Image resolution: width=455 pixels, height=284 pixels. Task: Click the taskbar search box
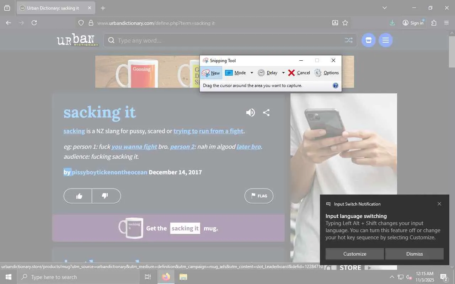(78, 277)
